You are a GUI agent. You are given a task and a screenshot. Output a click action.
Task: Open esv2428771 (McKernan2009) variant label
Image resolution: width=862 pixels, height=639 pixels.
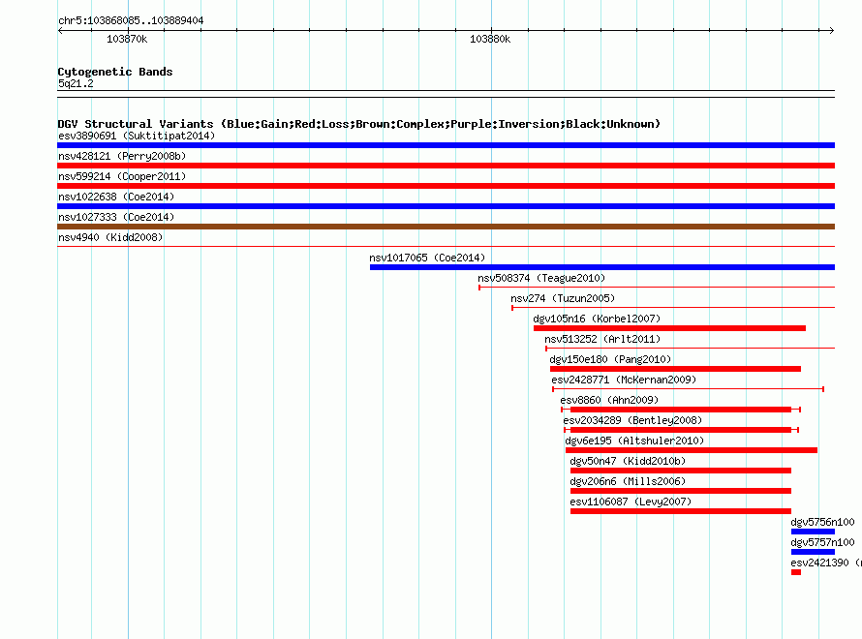tap(624, 380)
